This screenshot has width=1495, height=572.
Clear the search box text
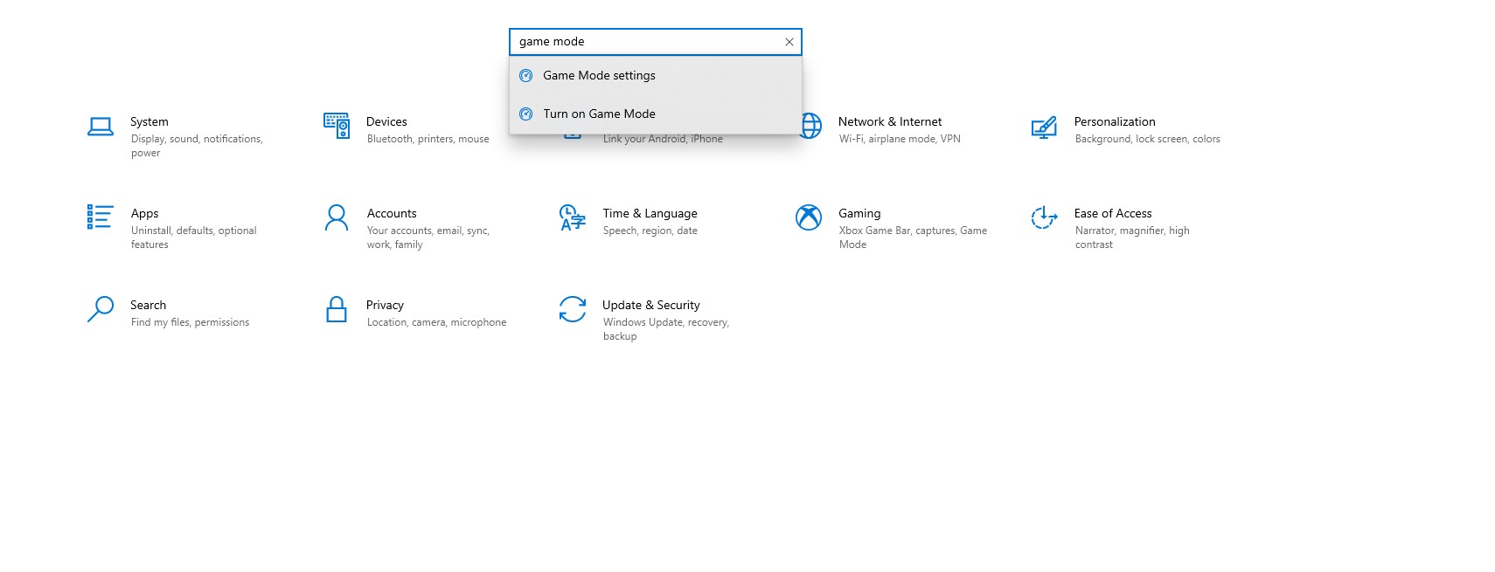tap(789, 42)
